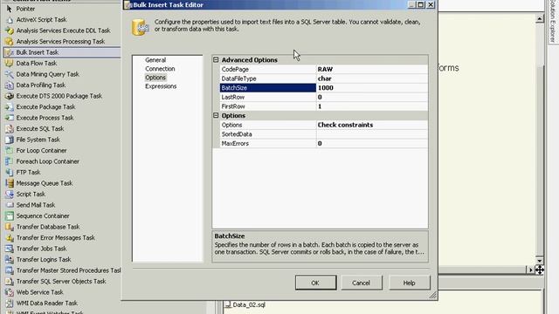Click the Transfer Jobs Task icon

point(10,249)
